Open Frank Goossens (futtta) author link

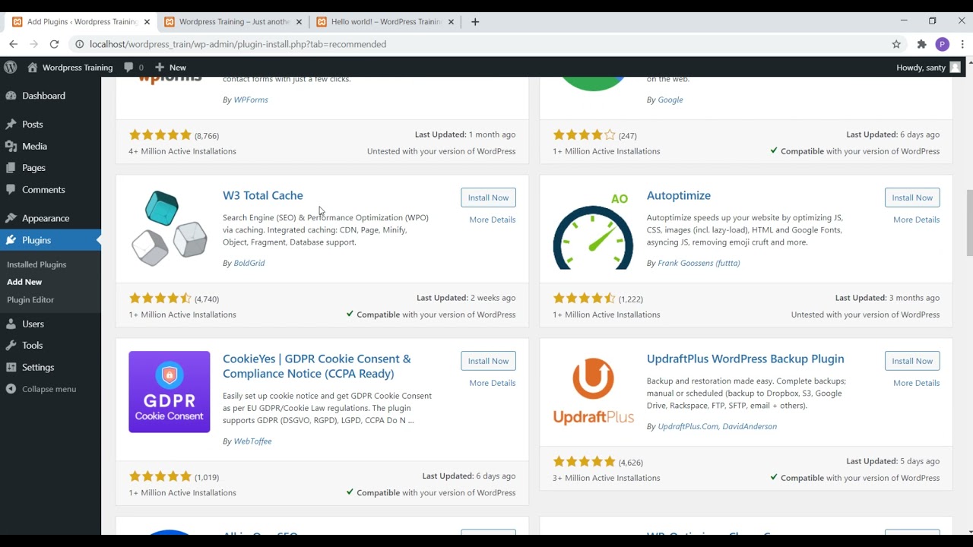click(x=699, y=263)
